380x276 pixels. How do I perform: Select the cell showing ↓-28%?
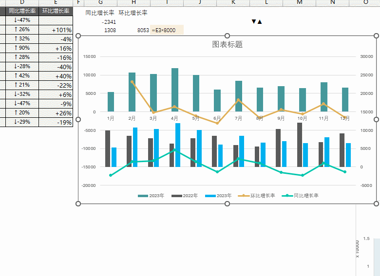pos(22,66)
